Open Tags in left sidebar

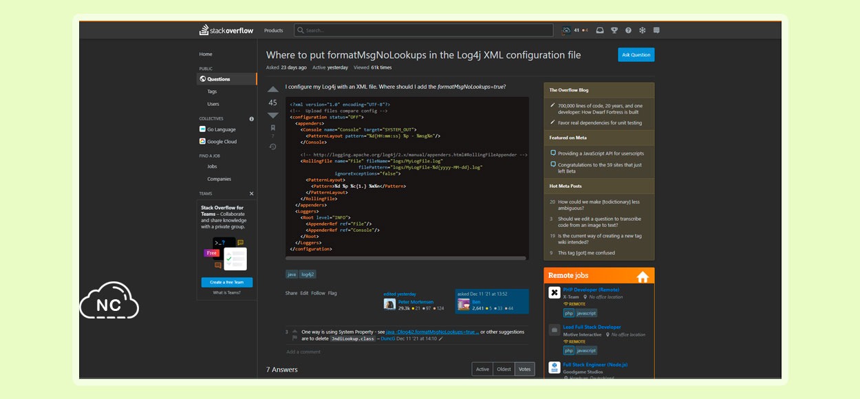212,91
